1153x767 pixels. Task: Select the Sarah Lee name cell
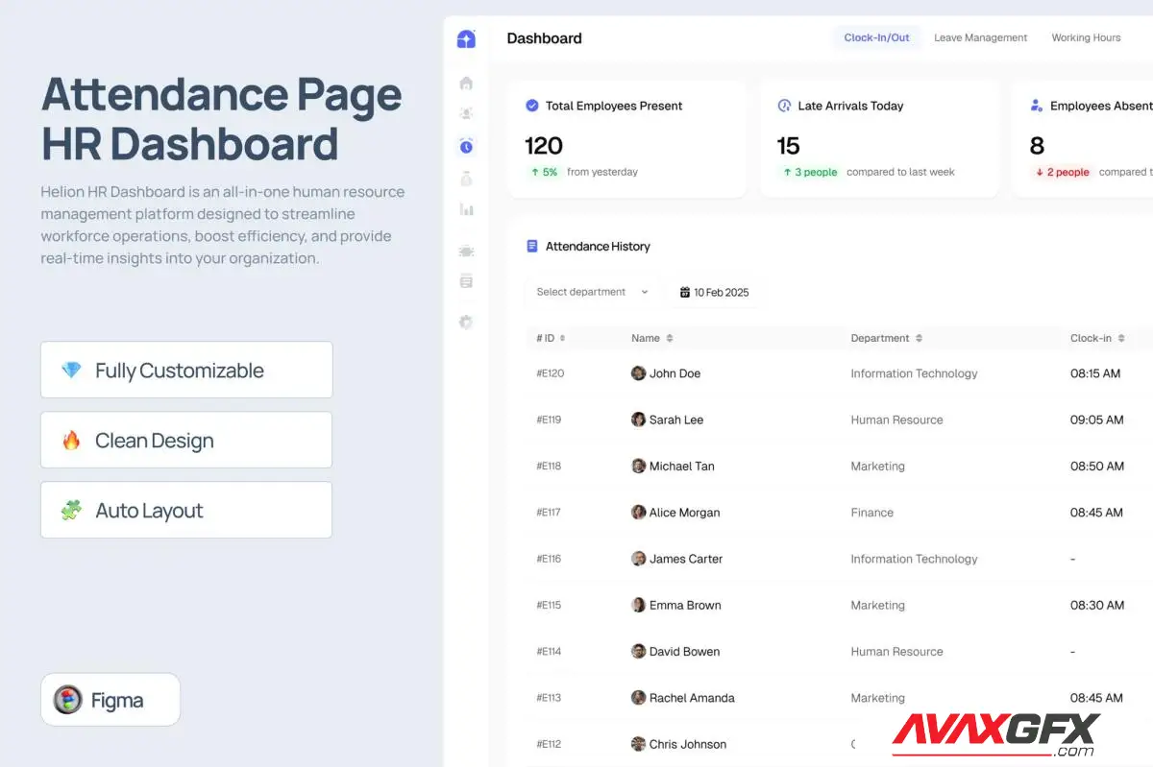point(667,419)
